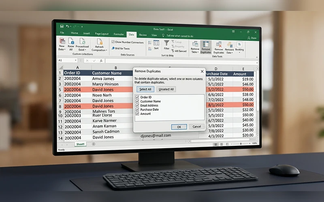
Task: Uncheck the Customer Name column checkbox
Action: coord(137,101)
